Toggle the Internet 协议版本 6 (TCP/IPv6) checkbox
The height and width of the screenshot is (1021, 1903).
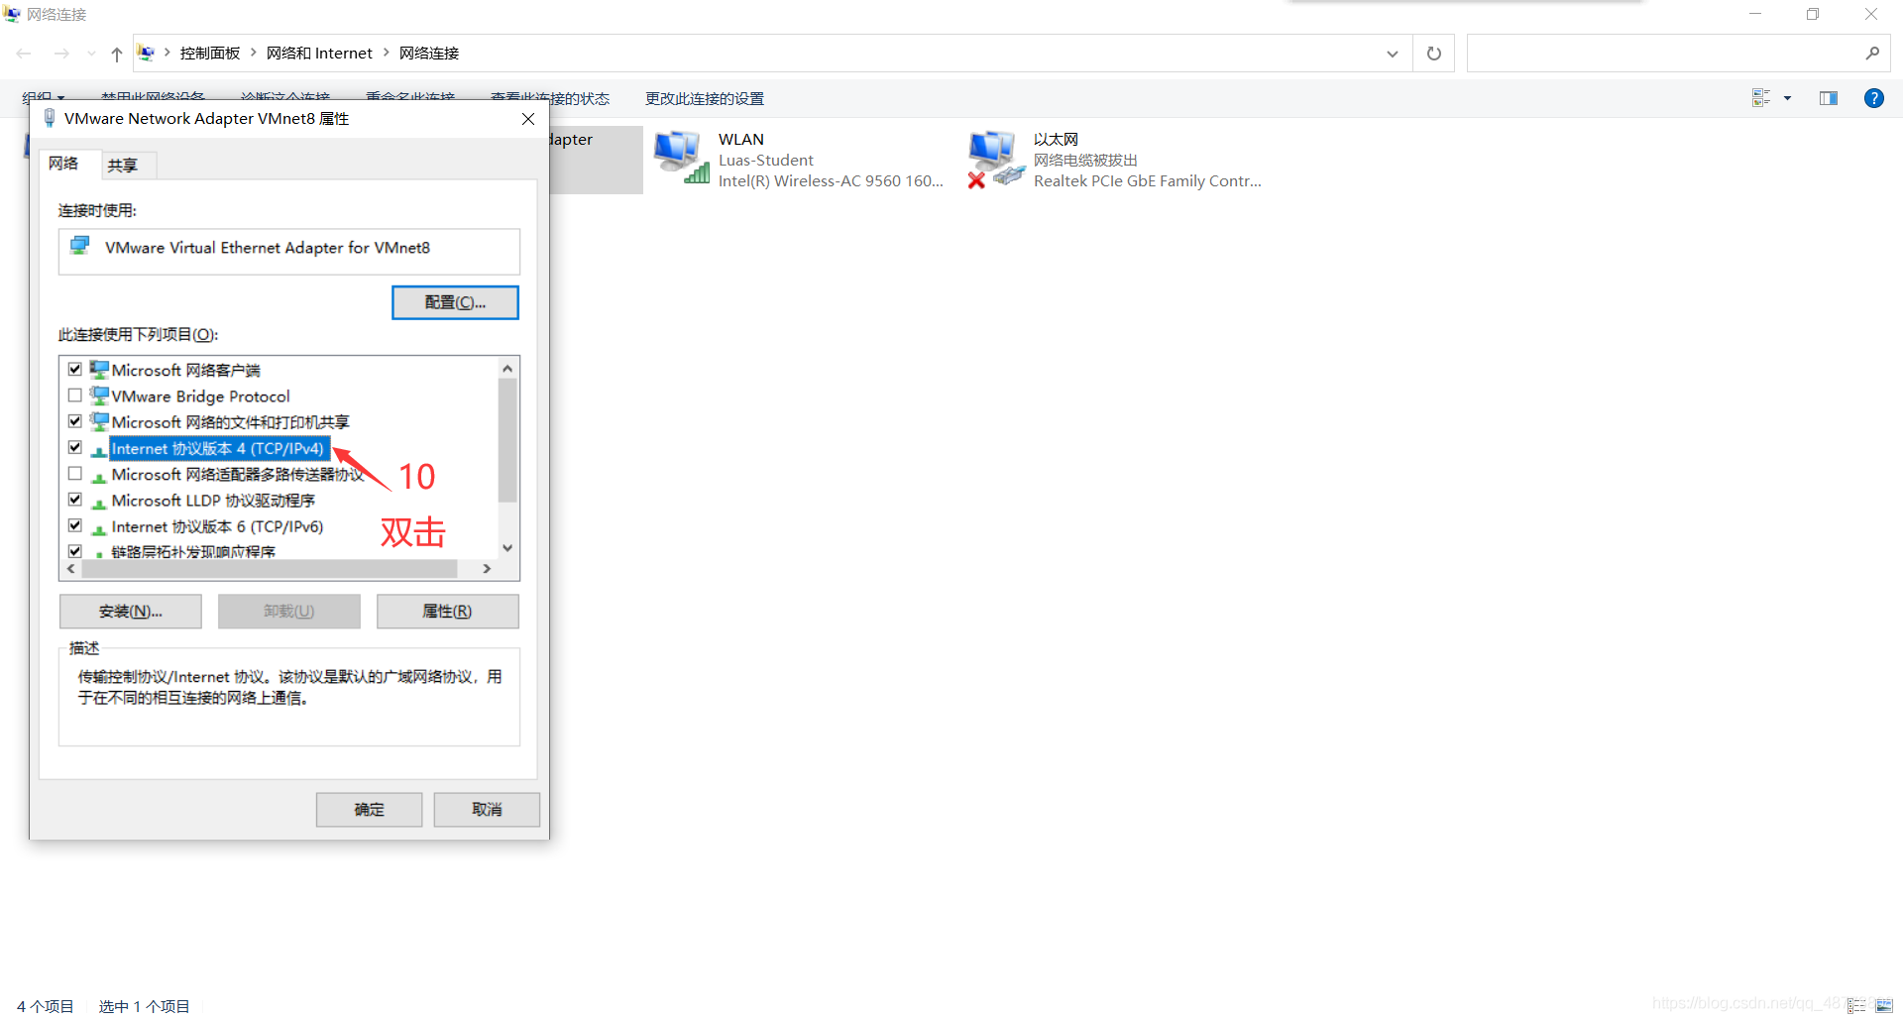75,525
